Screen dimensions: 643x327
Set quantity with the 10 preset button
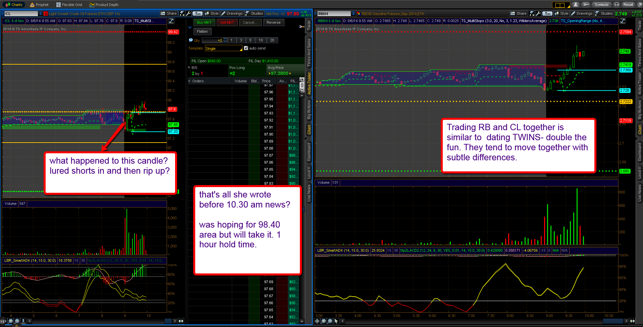coord(261,40)
